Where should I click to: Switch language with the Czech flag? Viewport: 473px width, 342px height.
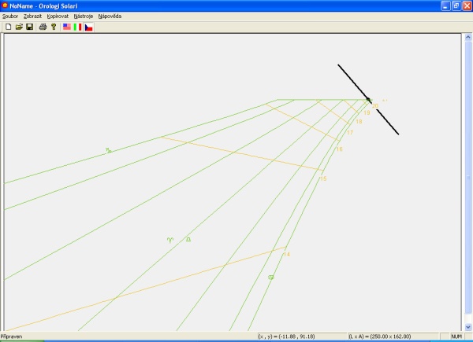(x=89, y=27)
